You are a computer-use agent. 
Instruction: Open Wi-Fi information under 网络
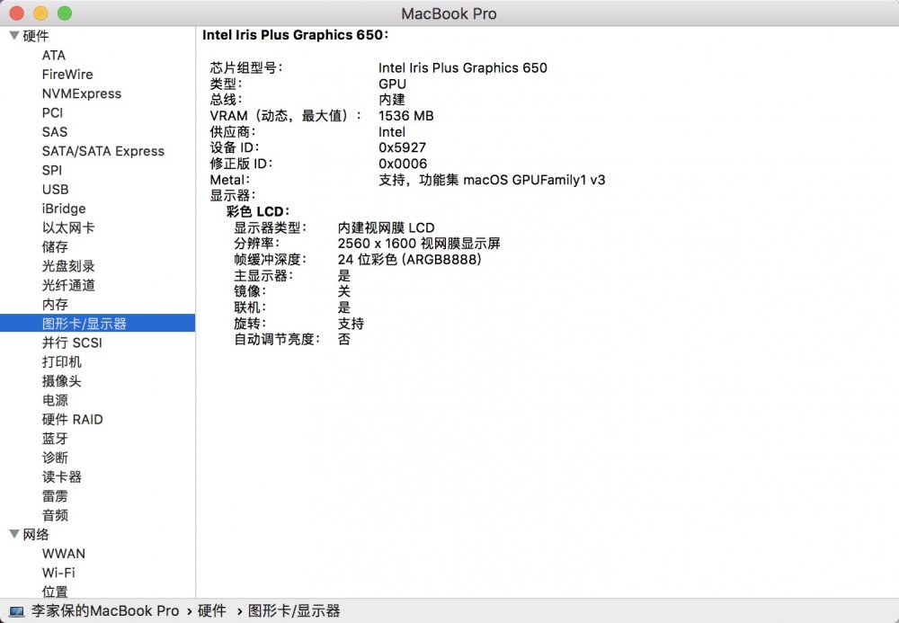[58, 573]
